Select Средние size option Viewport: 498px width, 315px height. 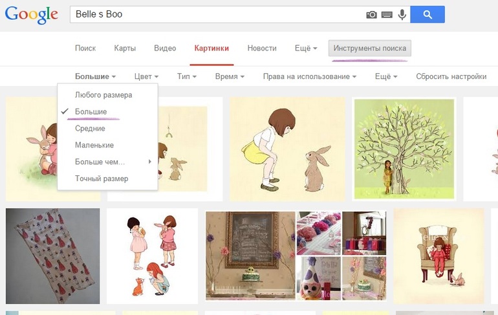pyautogui.click(x=90, y=129)
